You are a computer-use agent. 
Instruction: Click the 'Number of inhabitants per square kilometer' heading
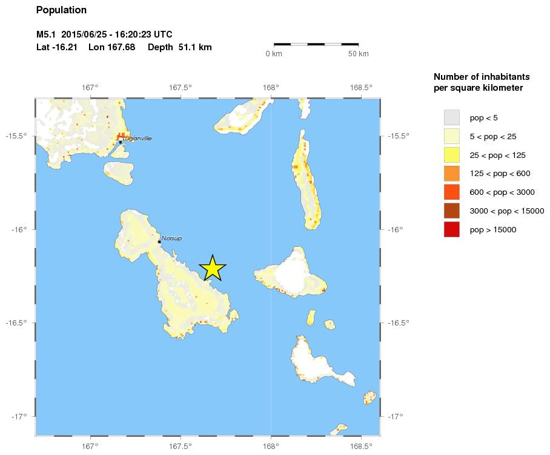[482, 82]
